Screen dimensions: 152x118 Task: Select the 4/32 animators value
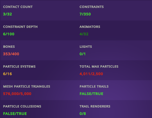[84, 34]
